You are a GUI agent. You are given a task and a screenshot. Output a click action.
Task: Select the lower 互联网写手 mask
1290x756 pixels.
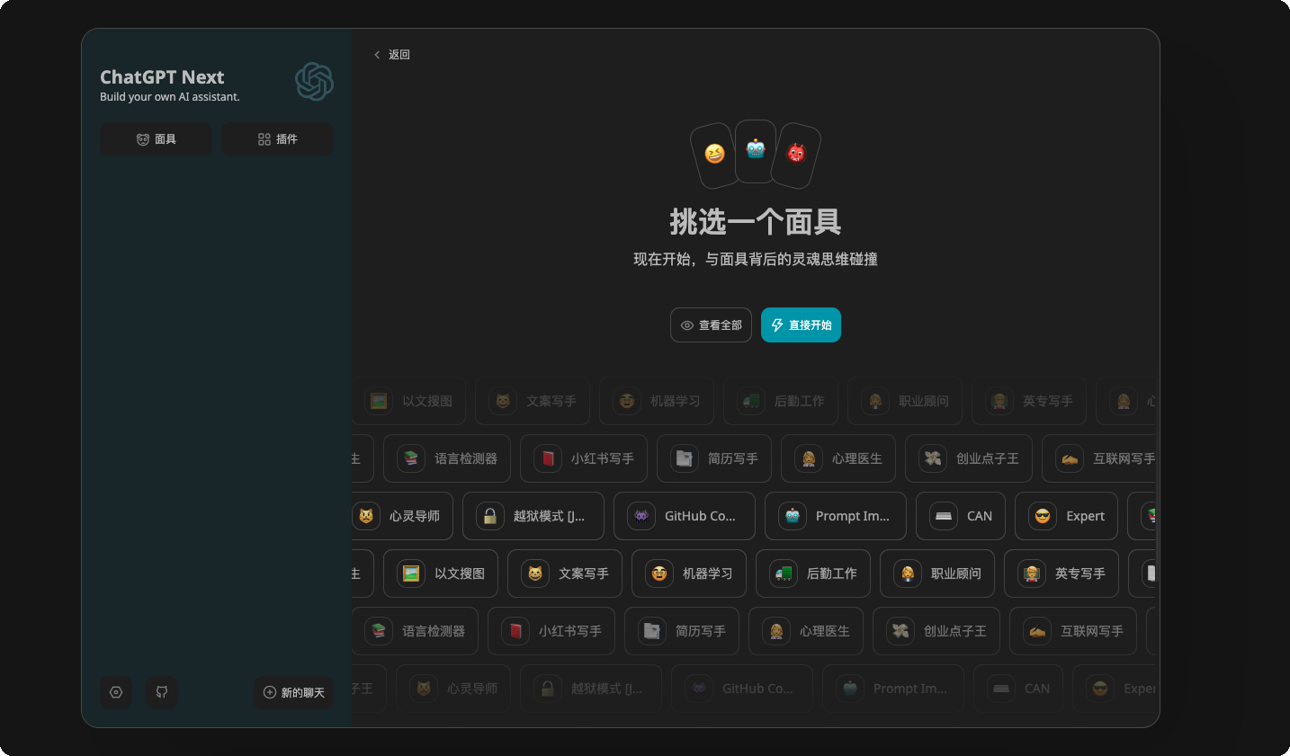(x=1073, y=631)
